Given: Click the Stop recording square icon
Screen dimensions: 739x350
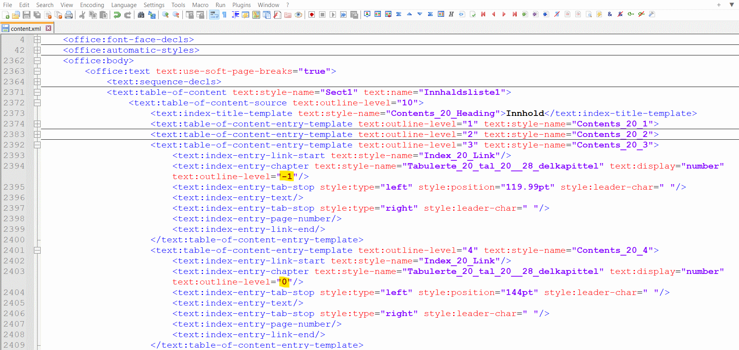Looking at the screenshot, I should click(x=322, y=15).
